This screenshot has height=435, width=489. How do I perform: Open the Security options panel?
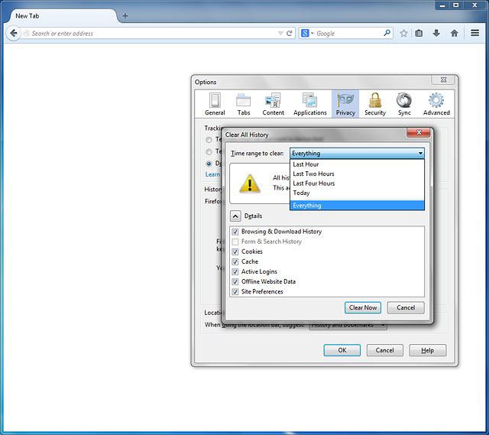click(x=374, y=104)
